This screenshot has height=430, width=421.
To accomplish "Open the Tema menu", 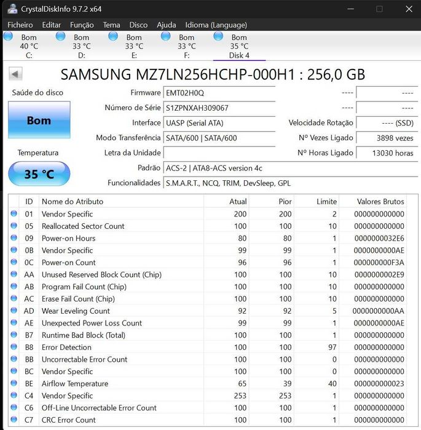I will (111, 25).
